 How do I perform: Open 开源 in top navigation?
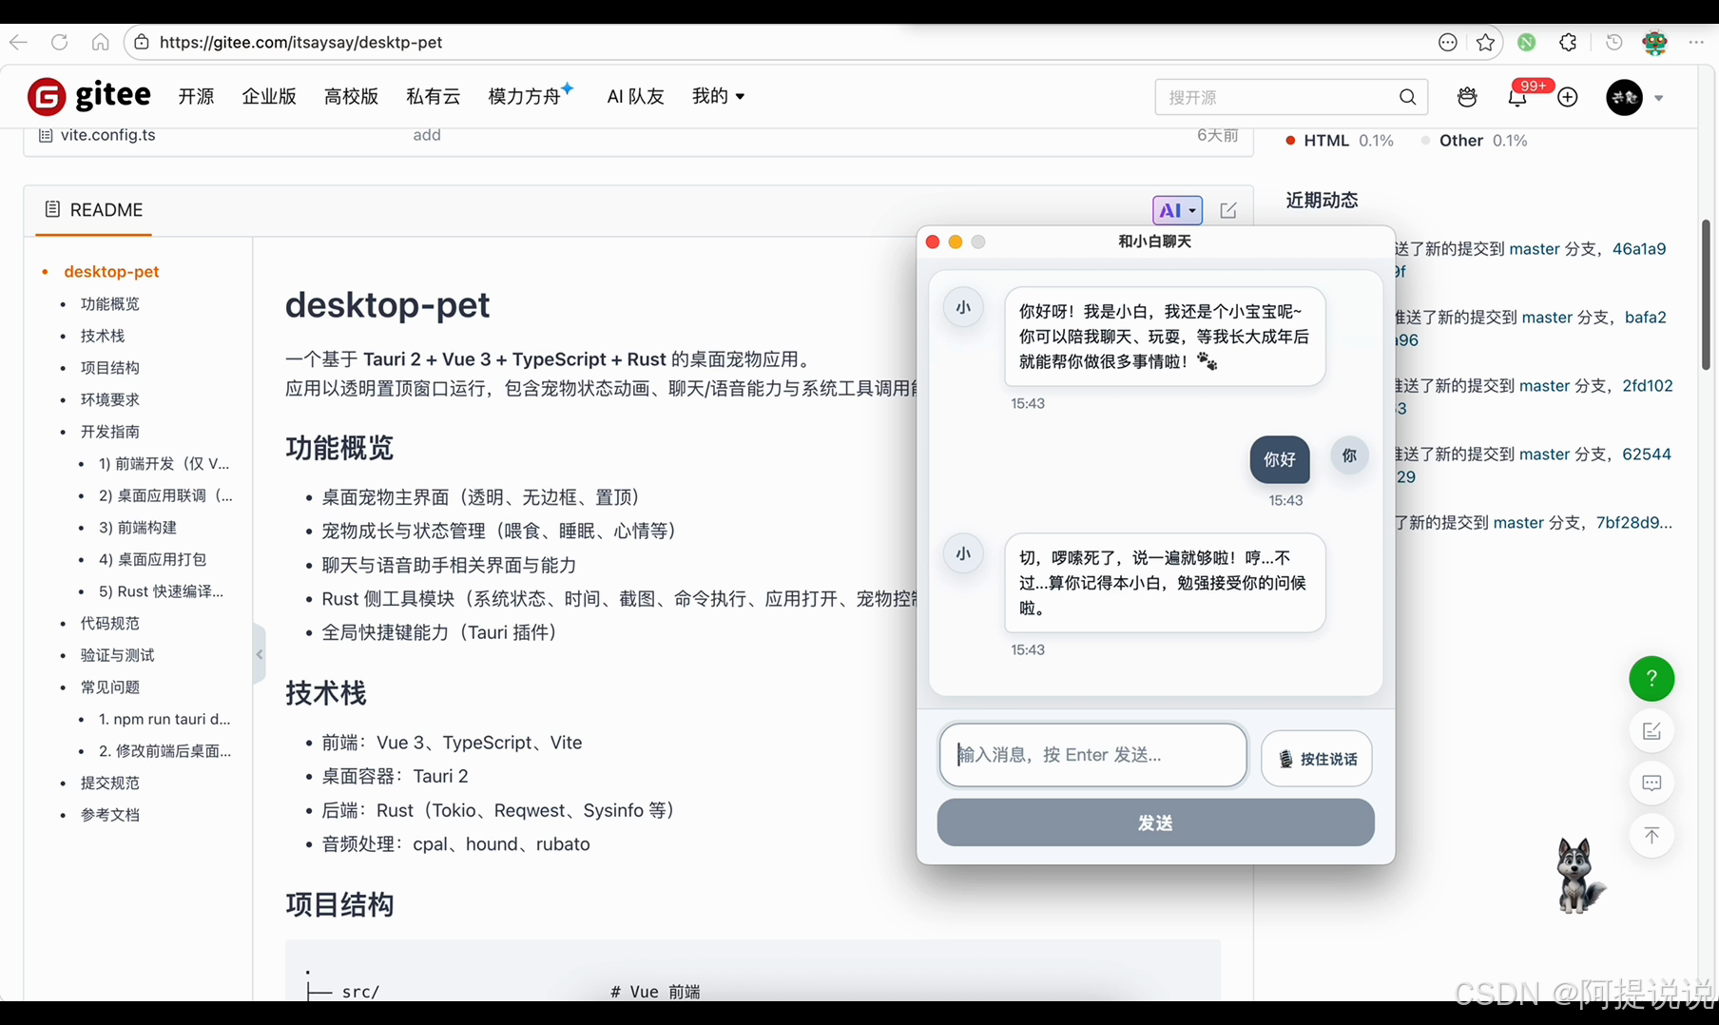[x=197, y=96]
